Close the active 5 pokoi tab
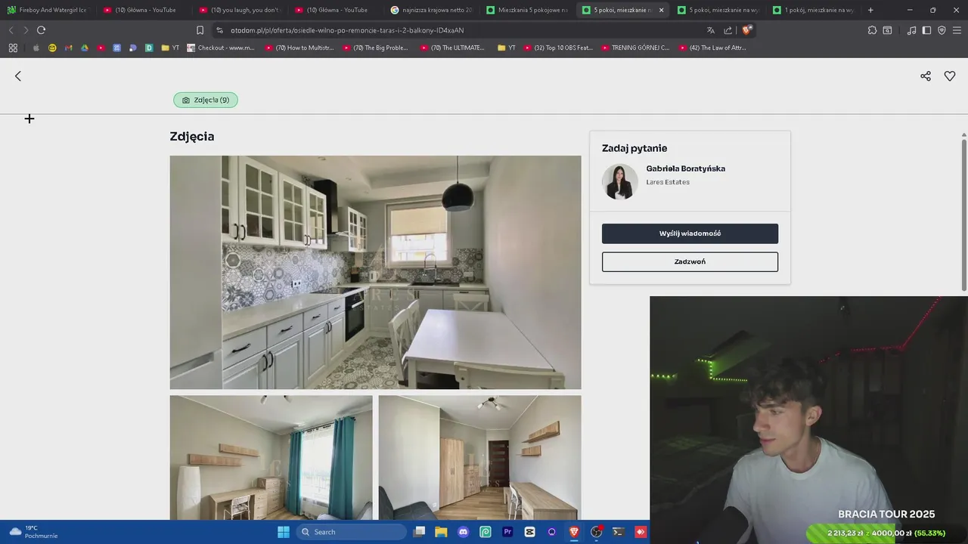Image resolution: width=968 pixels, height=544 pixels. click(x=661, y=10)
